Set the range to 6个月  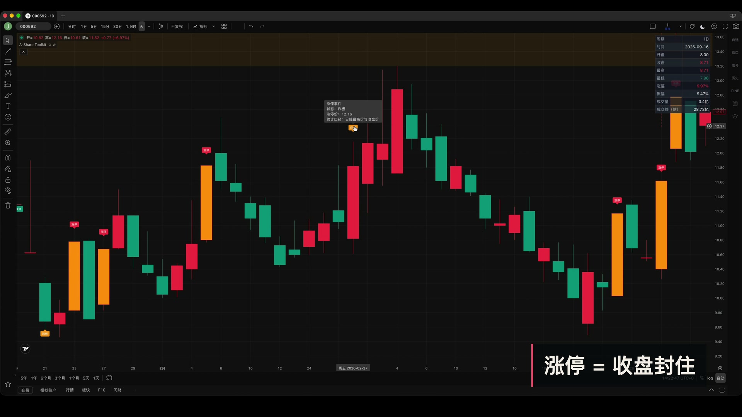(x=46, y=378)
